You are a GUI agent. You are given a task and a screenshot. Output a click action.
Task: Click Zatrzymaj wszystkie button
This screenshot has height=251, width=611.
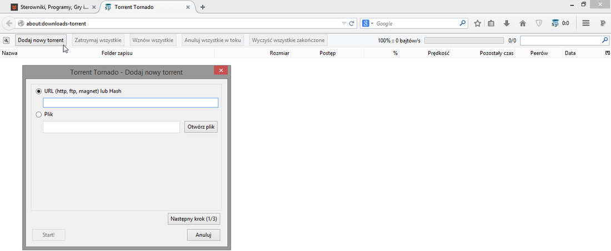98,40
